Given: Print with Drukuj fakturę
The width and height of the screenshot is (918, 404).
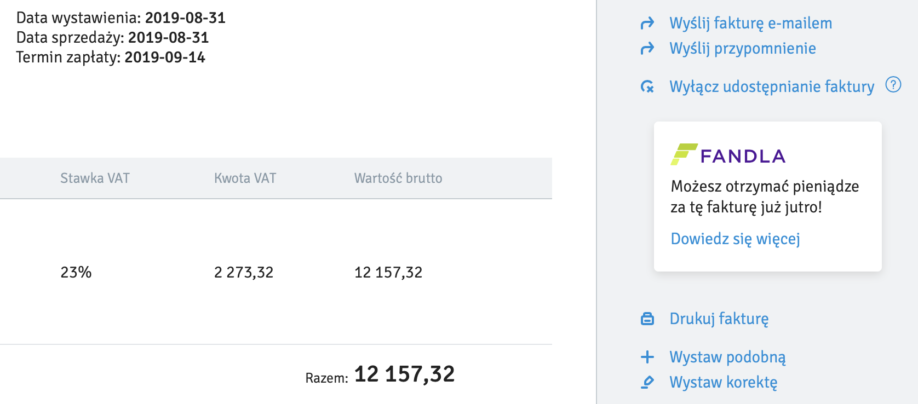Looking at the screenshot, I should pyautogui.click(x=719, y=319).
